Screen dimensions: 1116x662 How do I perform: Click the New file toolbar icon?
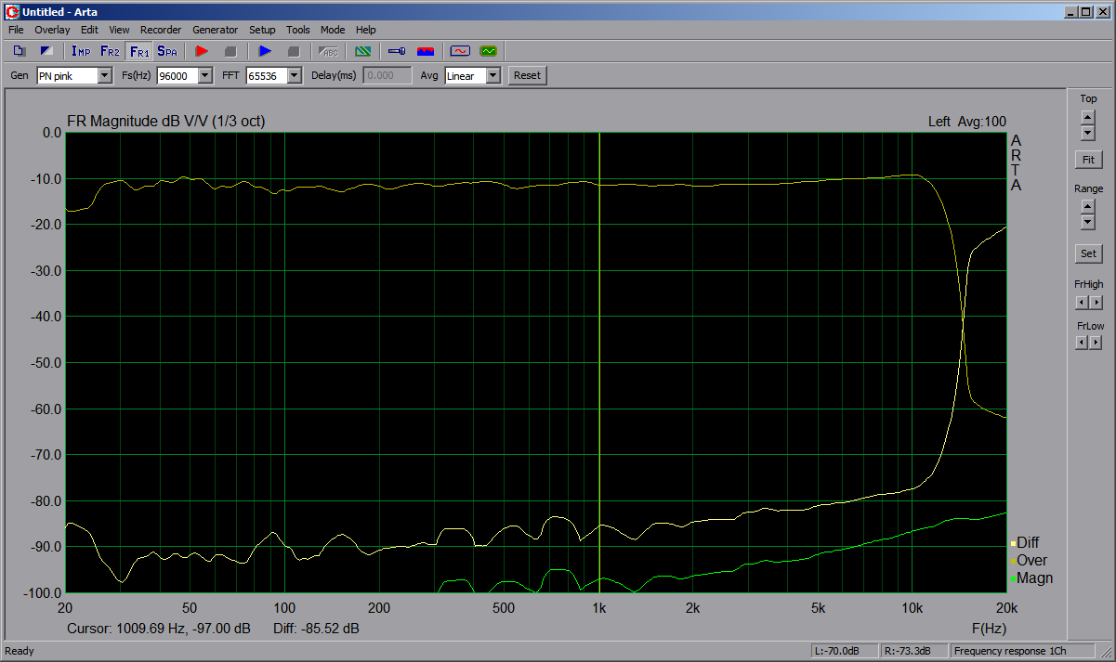pyautogui.click(x=20, y=51)
